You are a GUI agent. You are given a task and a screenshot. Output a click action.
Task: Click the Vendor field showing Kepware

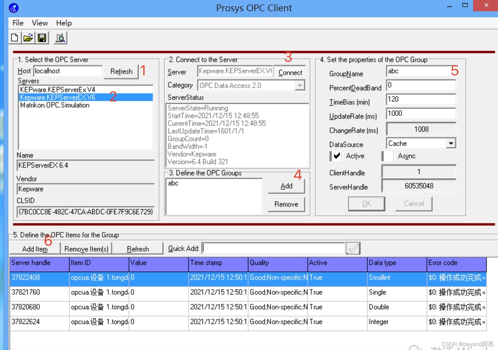pyautogui.click(x=86, y=189)
